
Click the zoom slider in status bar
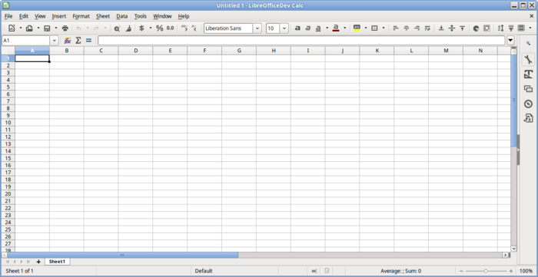[x=486, y=271]
